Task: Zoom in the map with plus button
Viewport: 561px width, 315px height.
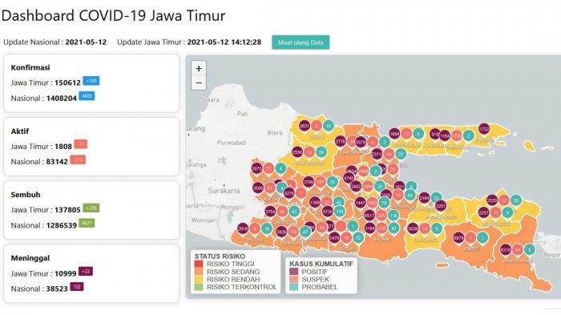Action: pyautogui.click(x=199, y=68)
